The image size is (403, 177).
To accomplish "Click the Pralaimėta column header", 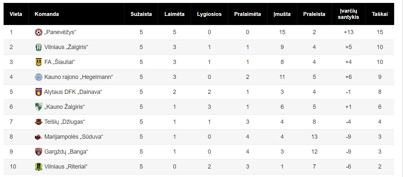I will [x=247, y=14].
